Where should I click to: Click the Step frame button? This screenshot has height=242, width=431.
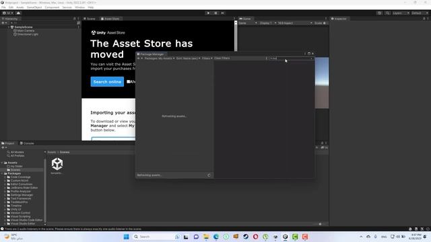(x=223, y=13)
